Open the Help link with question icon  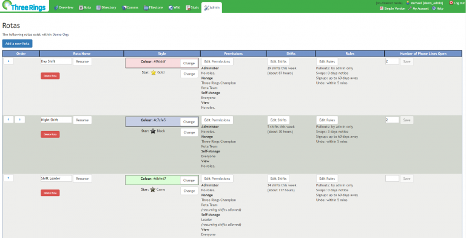[437, 8]
